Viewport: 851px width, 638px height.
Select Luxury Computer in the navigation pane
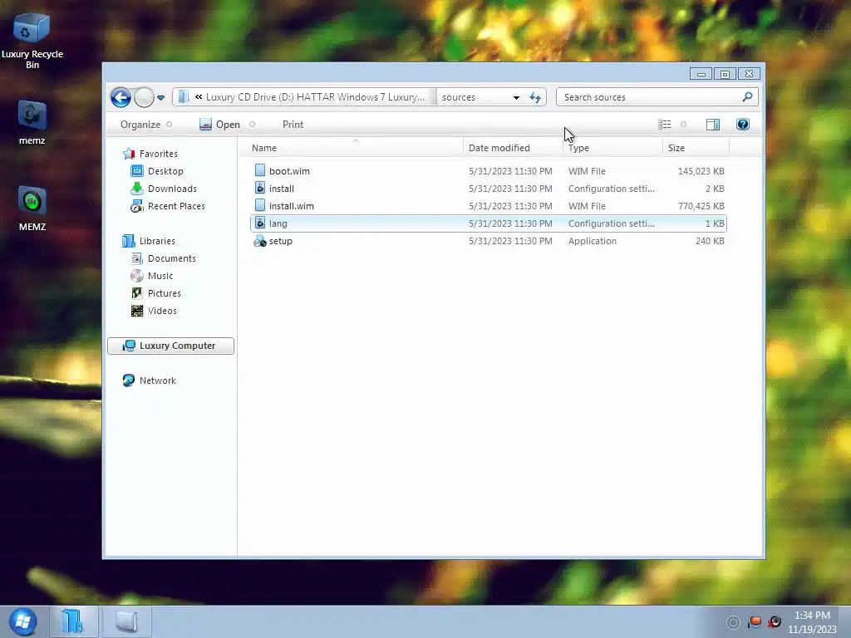tap(170, 346)
